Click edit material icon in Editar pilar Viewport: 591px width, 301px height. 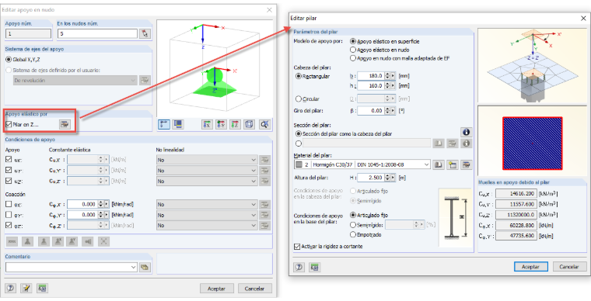point(467,164)
